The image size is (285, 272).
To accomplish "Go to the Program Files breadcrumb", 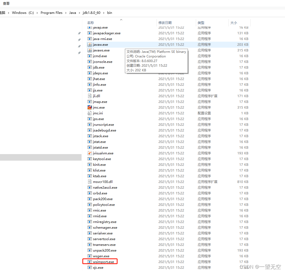I will click(x=52, y=13).
